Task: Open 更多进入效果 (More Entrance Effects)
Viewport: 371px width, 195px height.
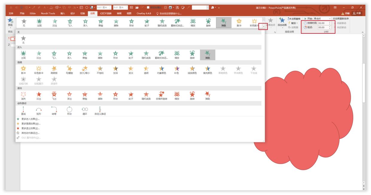Action: click(x=31, y=119)
